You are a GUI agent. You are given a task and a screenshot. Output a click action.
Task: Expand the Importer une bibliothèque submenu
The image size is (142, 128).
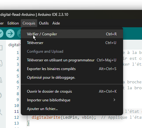click(72, 100)
